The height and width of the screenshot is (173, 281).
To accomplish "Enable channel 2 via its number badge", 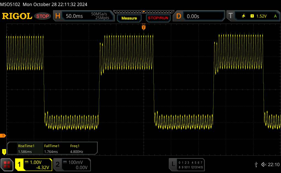I will pos(58,164).
